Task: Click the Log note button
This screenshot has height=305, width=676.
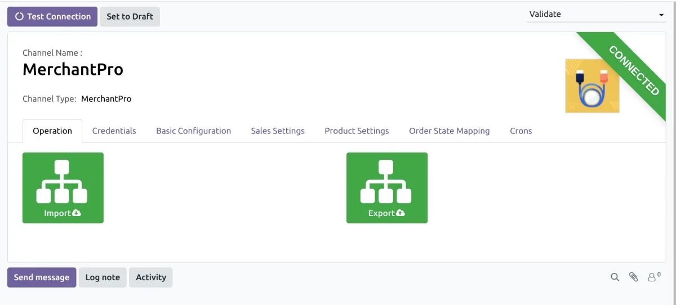Action: [x=103, y=277]
